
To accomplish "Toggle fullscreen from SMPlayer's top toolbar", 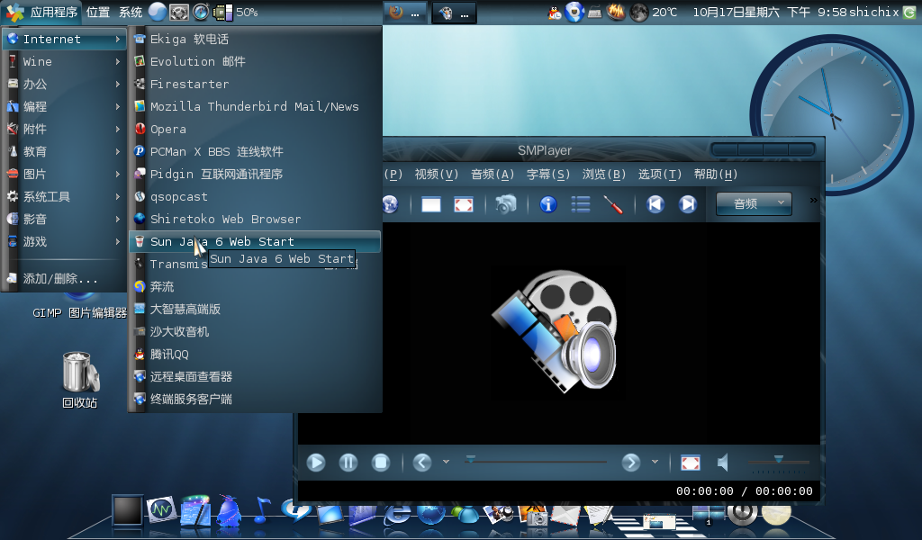I will [x=464, y=204].
